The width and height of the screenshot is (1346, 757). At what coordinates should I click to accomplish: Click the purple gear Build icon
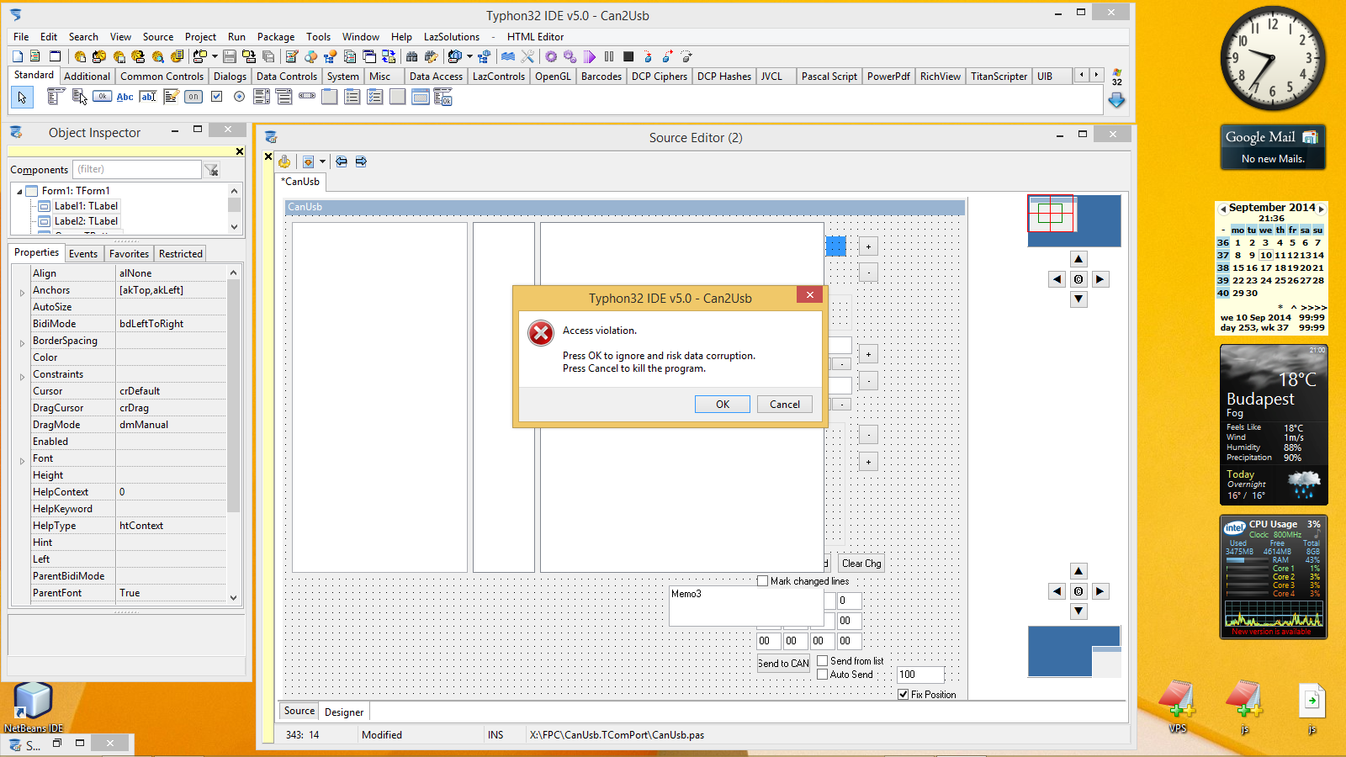coord(551,56)
